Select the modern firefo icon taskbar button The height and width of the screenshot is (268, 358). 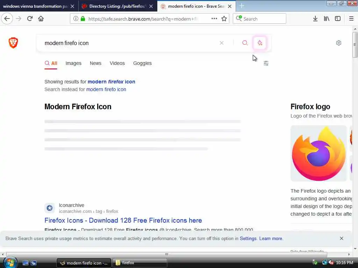pyautogui.click(x=84, y=263)
